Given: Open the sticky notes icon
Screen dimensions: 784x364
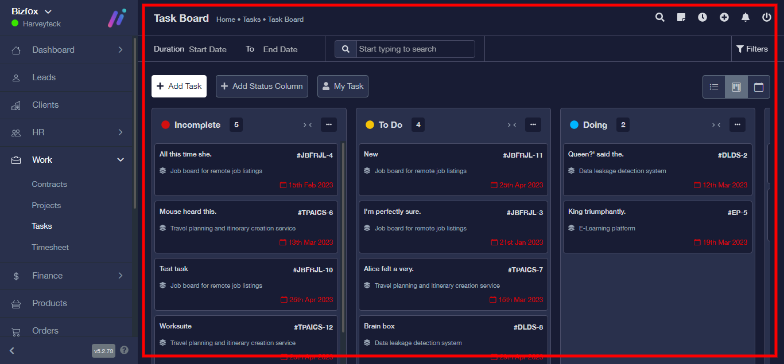Looking at the screenshot, I should tap(681, 18).
